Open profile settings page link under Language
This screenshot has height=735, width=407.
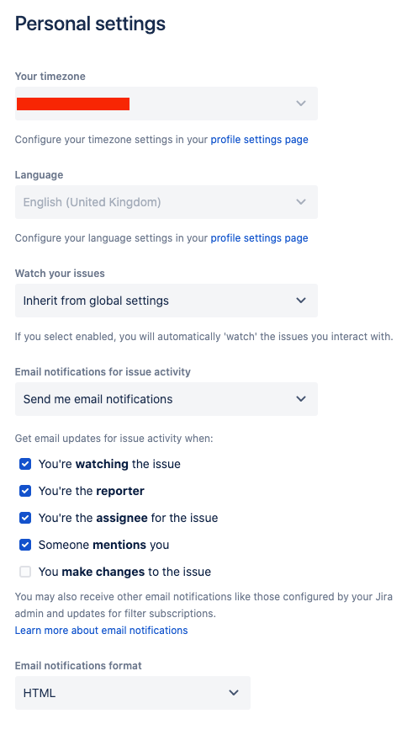pos(260,238)
